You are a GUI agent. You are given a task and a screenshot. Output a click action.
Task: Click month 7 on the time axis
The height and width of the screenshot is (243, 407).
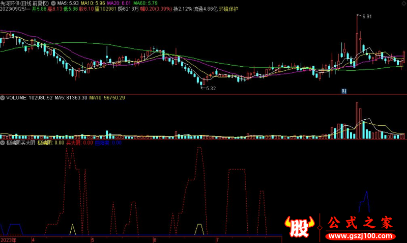pos(218,240)
